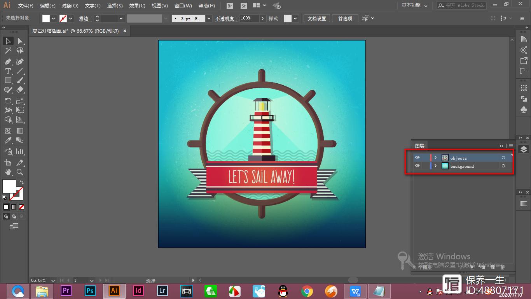Select the Shape Builder tool

(8, 120)
